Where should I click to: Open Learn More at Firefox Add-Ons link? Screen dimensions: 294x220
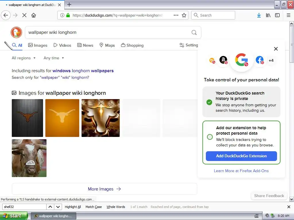click(x=241, y=171)
